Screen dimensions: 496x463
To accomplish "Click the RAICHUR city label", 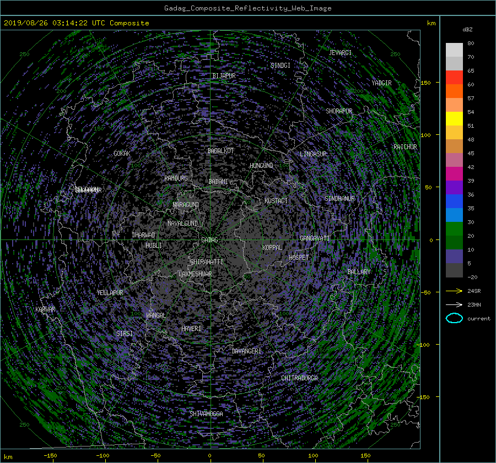I will (405, 147).
